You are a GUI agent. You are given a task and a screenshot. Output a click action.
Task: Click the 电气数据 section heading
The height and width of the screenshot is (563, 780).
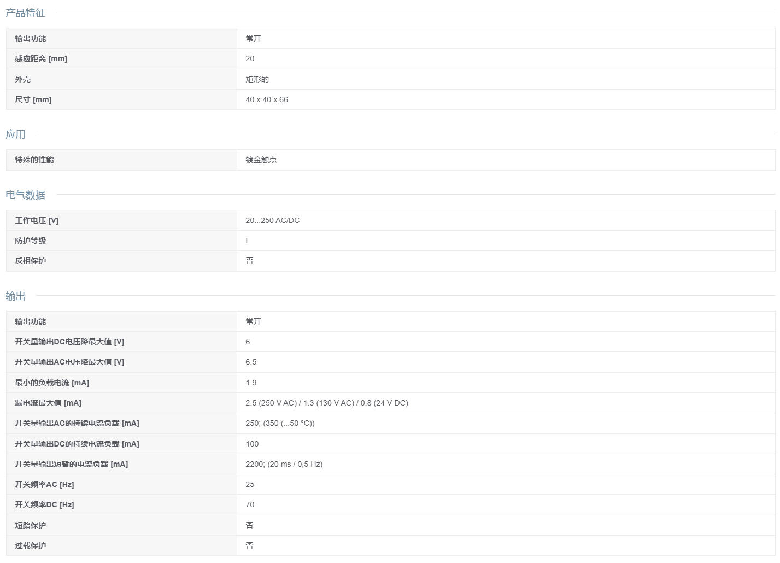point(25,195)
